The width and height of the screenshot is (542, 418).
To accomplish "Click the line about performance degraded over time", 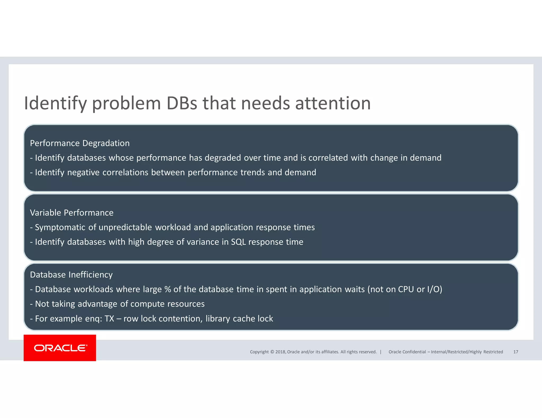I will tap(236, 158).
